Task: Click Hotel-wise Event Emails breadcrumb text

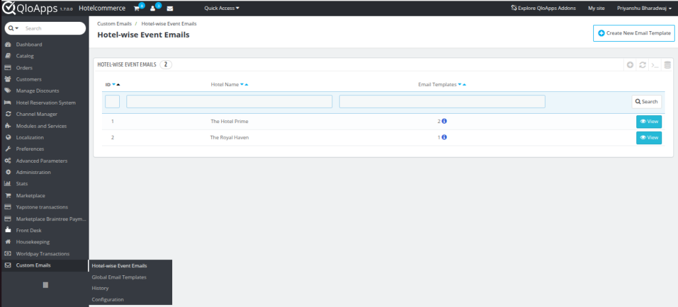Action: click(169, 24)
